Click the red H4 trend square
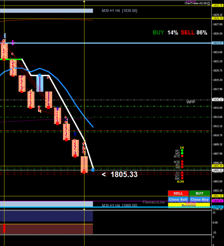Image resolution: width=224 pixels, height=246 pixels. pos(182,167)
